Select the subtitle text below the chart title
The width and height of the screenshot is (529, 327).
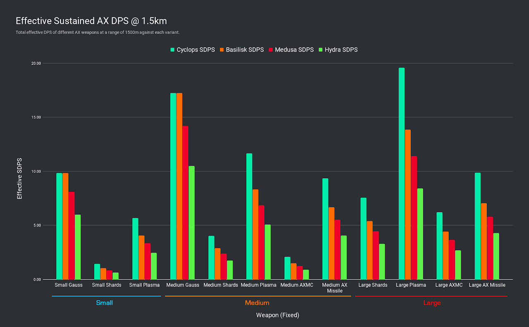pos(98,32)
